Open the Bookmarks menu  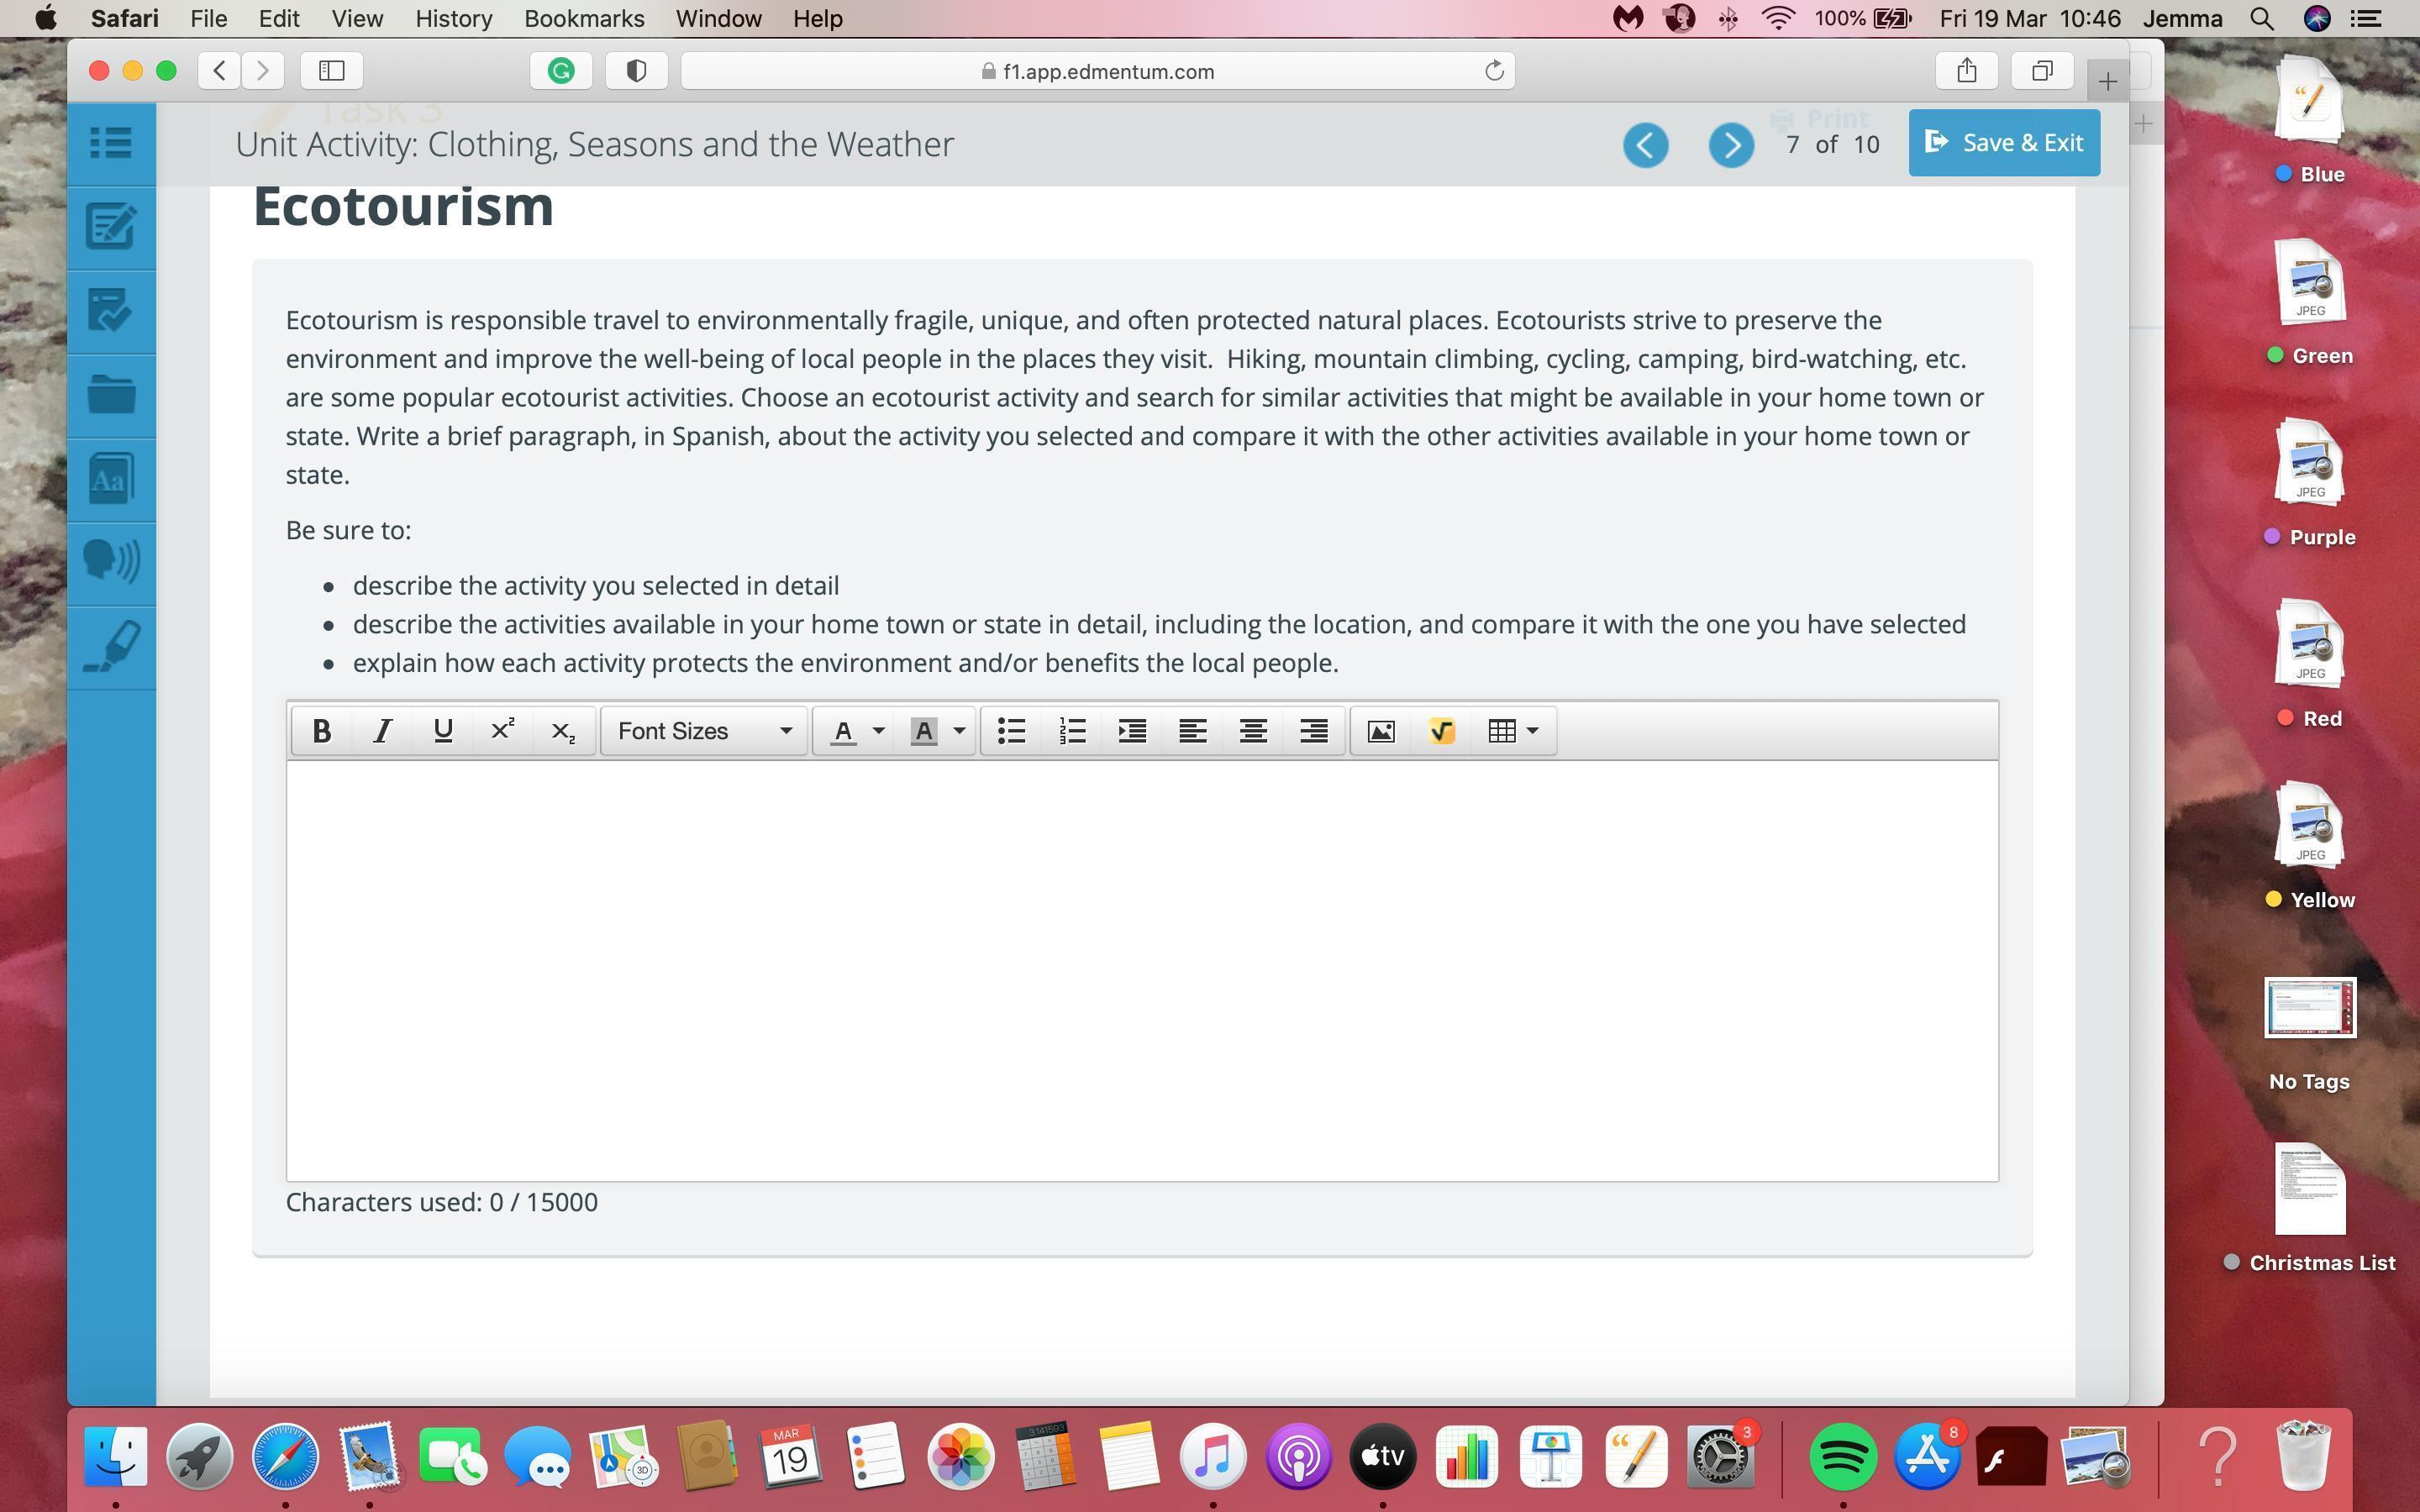(x=584, y=19)
